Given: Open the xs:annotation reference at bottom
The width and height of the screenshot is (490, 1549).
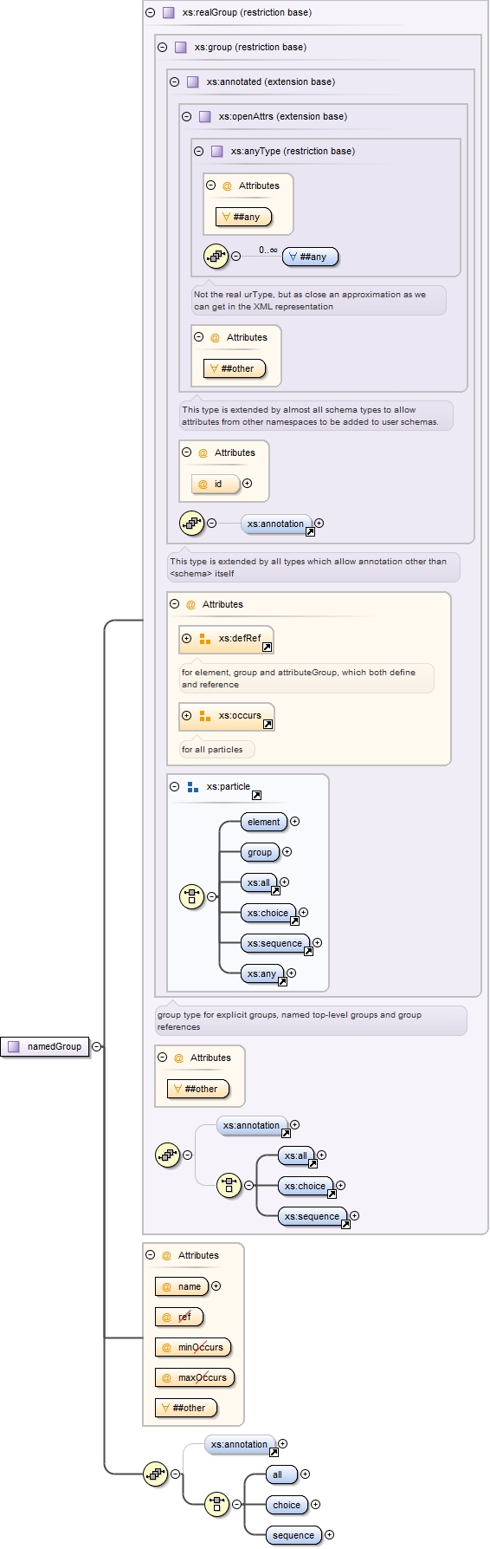Looking at the screenshot, I should point(274,1452).
